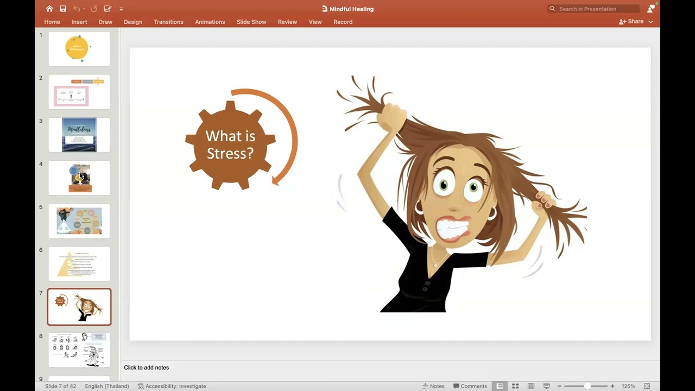
Task: Undo the last action
Action: 77,9
